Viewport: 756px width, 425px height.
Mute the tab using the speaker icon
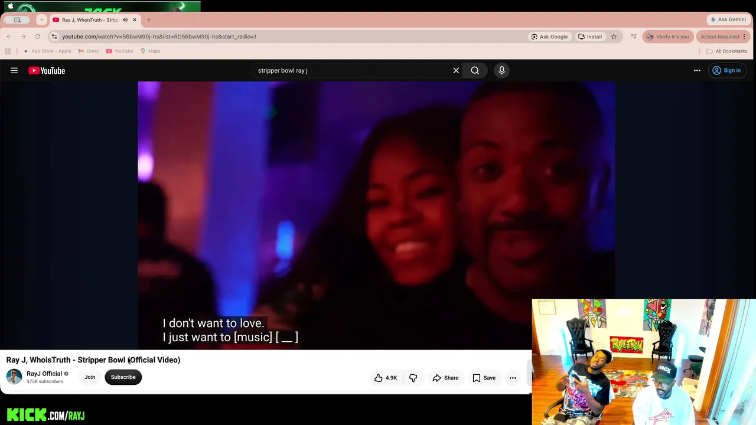pyautogui.click(x=125, y=20)
